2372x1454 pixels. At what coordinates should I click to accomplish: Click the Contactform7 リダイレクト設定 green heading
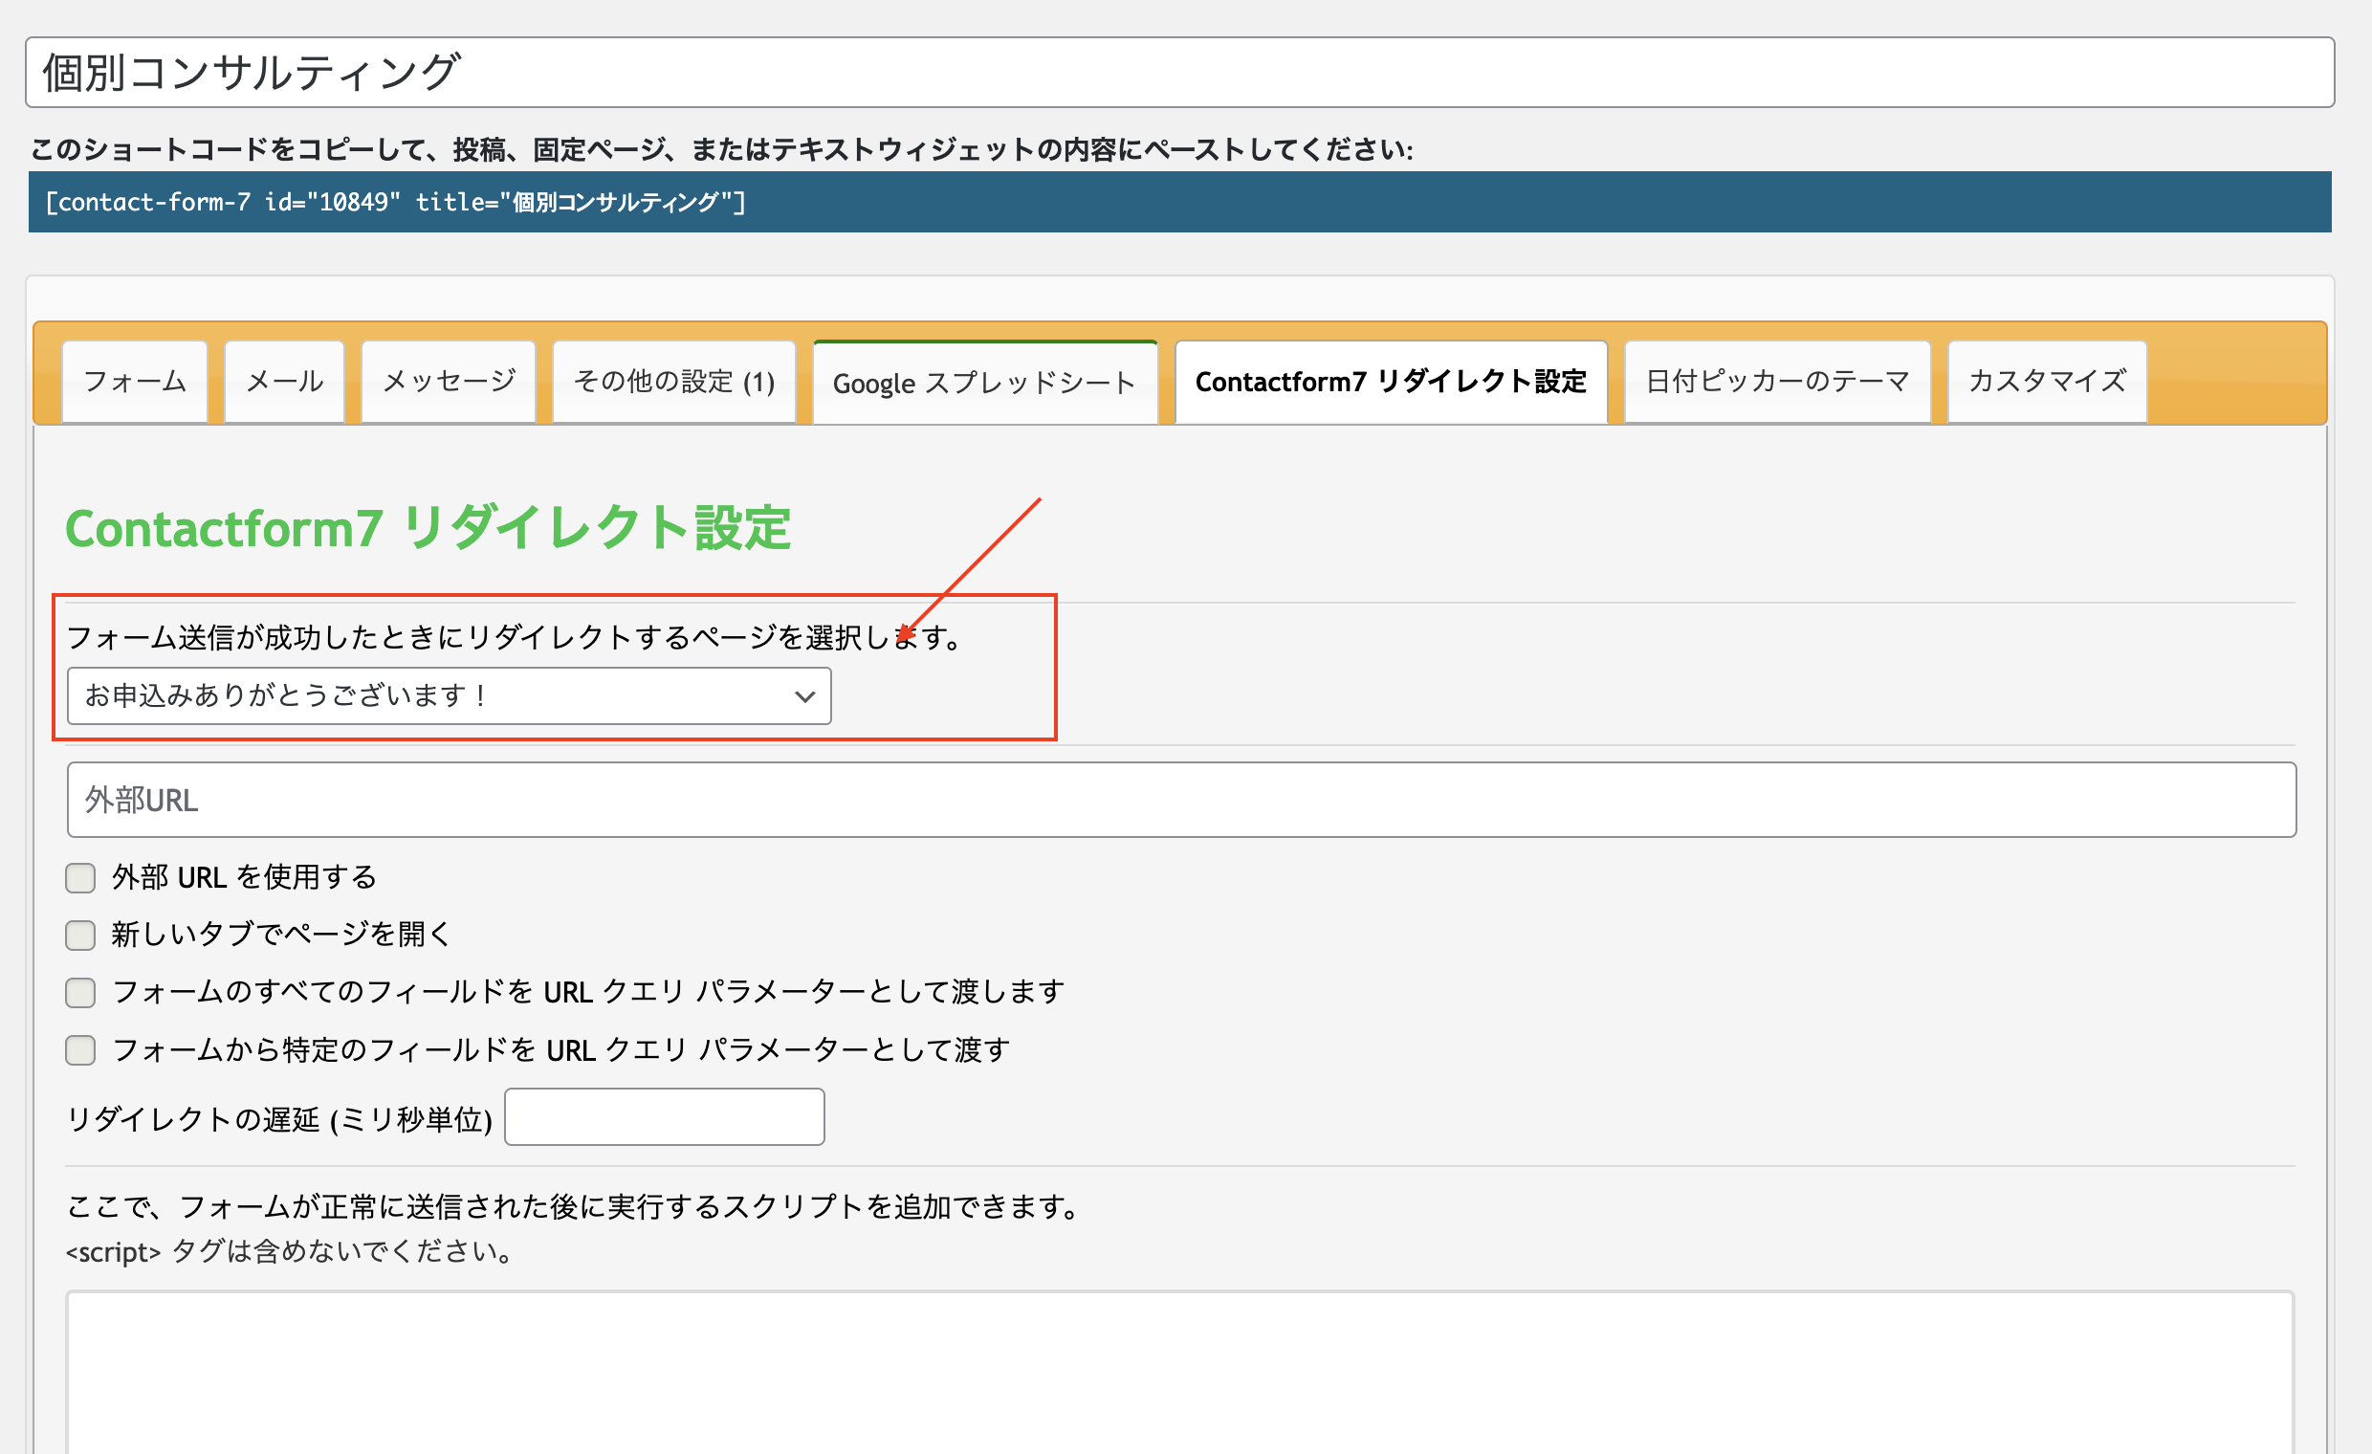(428, 529)
